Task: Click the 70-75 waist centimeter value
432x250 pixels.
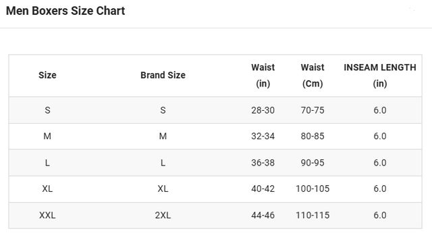Action: pyautogui.click(x=313, y=110)
